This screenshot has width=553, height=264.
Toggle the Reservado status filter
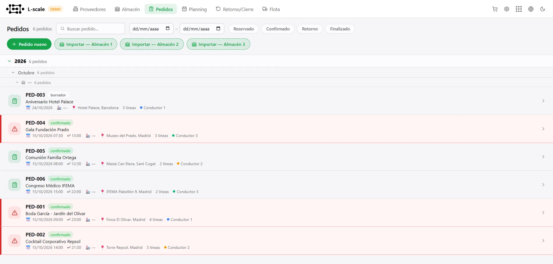(244, 29)
